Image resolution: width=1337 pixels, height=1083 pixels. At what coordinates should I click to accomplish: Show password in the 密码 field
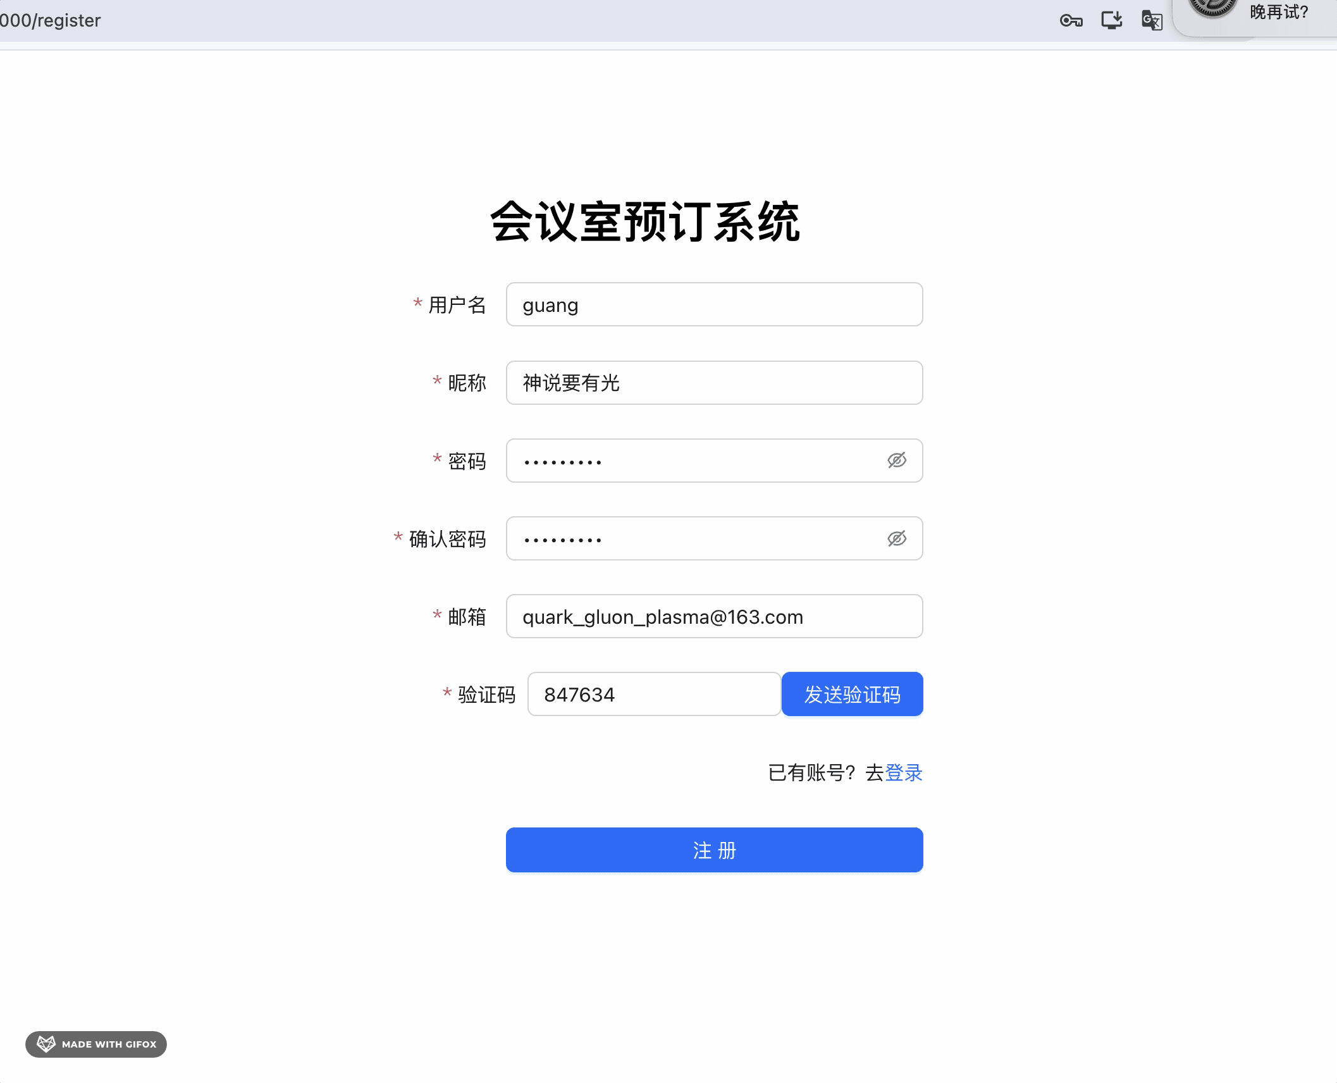coord(897,461)
